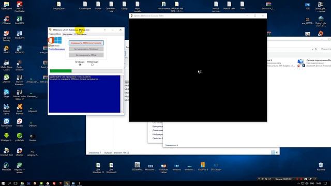This screenshot has height=186, width=331.
Task: Switch to large icons view in Explorer window
Action: click(x=277, y=152)
